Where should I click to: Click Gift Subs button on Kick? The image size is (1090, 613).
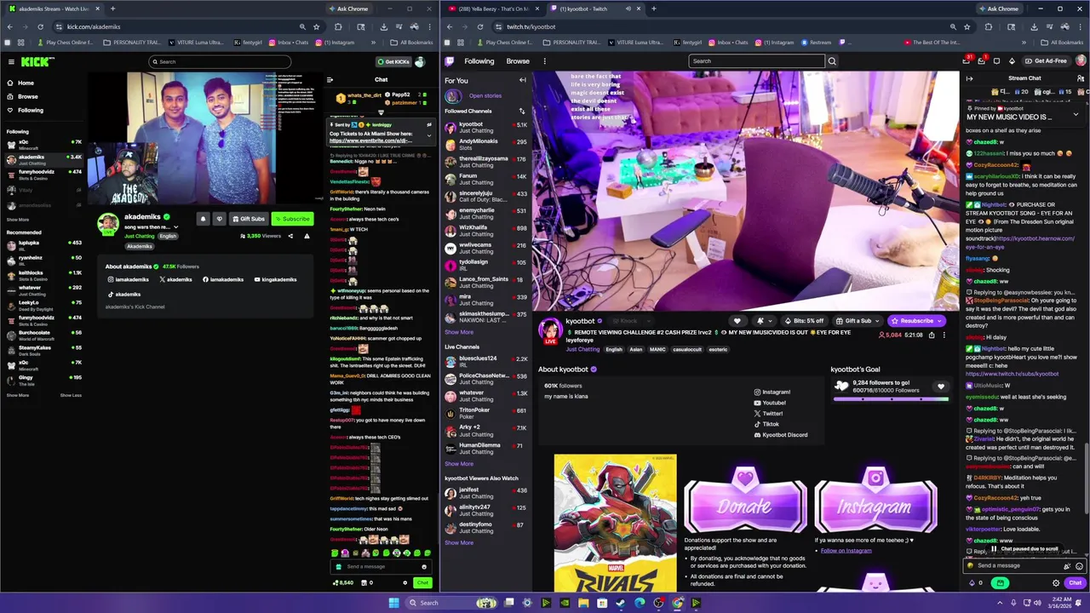[249, 219]
